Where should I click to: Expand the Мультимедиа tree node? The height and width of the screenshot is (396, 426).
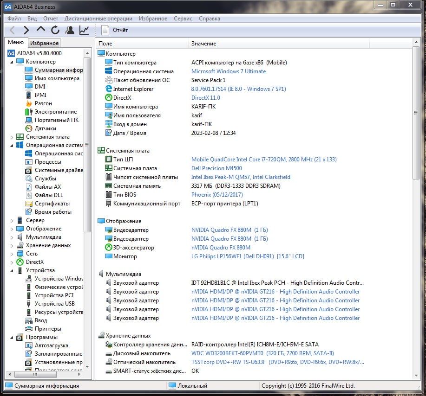pos(12,237)
